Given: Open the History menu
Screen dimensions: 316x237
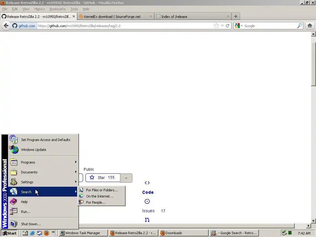Looking at the screenshot, I should [39, 9].
